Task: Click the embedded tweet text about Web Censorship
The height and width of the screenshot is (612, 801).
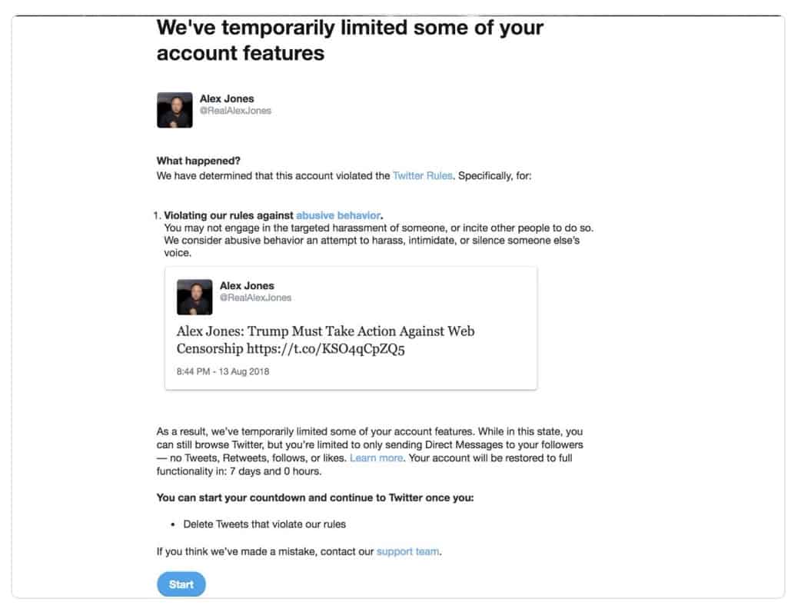Action: tap(325, 340)
